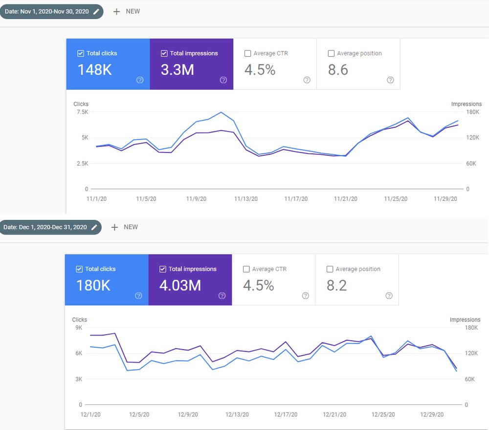Open help icon on 3.3M Total impressions card

(223, 80)
